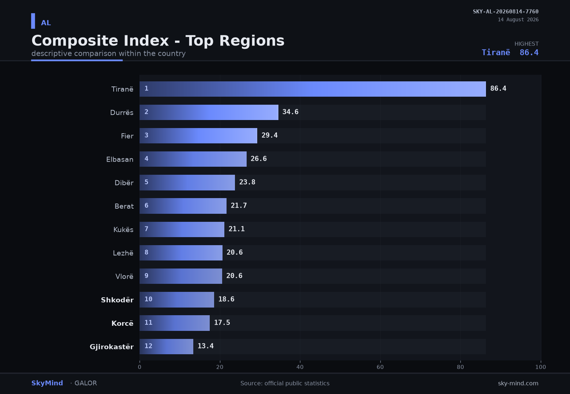Image resolution: width=570 pixels, height=394 pixels.
Task: Select the Kukës region label
Action: [123, 229]
